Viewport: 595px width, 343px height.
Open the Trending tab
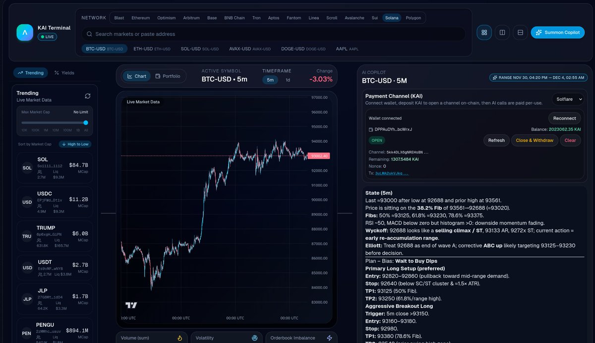point(31,73)
